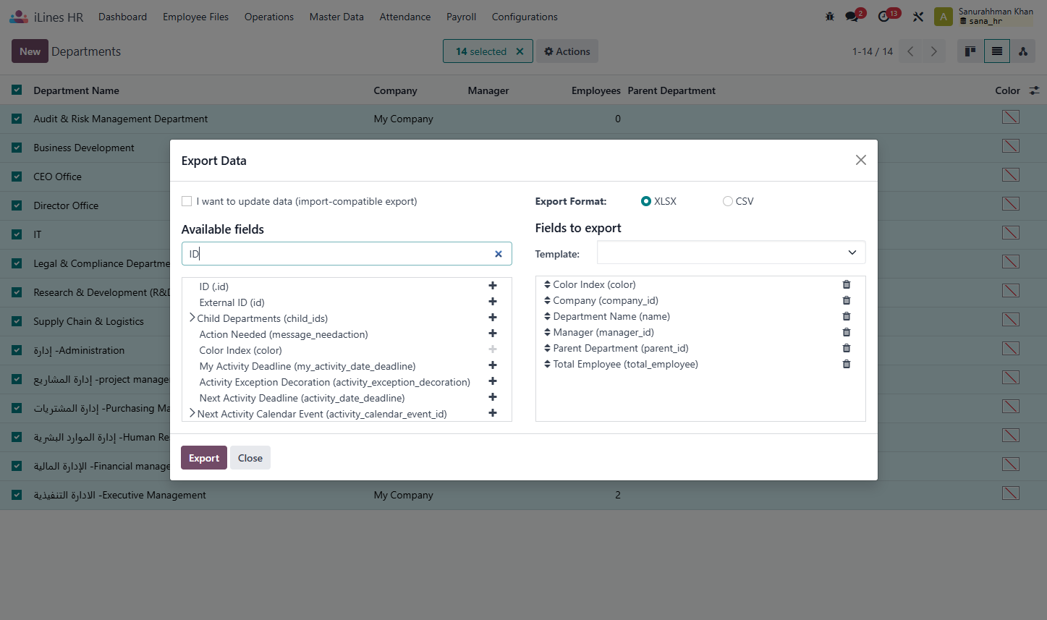Select XLSX export format
1047x620 pixels.
646,201
